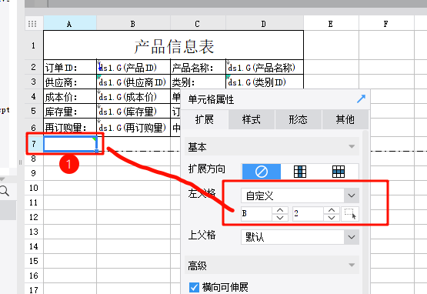Select horizontal expansion direction icon
Image resolution: width=427 pixels, height=294 pixels.
coord(339,172)
